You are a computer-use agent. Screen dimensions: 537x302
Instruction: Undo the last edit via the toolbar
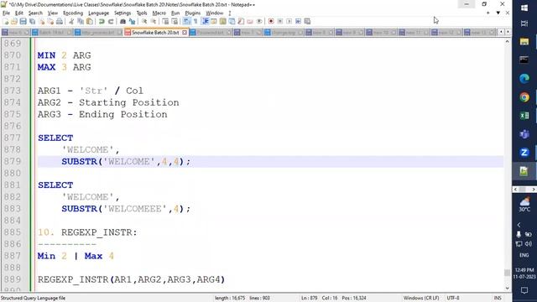(x=102, y=21)
